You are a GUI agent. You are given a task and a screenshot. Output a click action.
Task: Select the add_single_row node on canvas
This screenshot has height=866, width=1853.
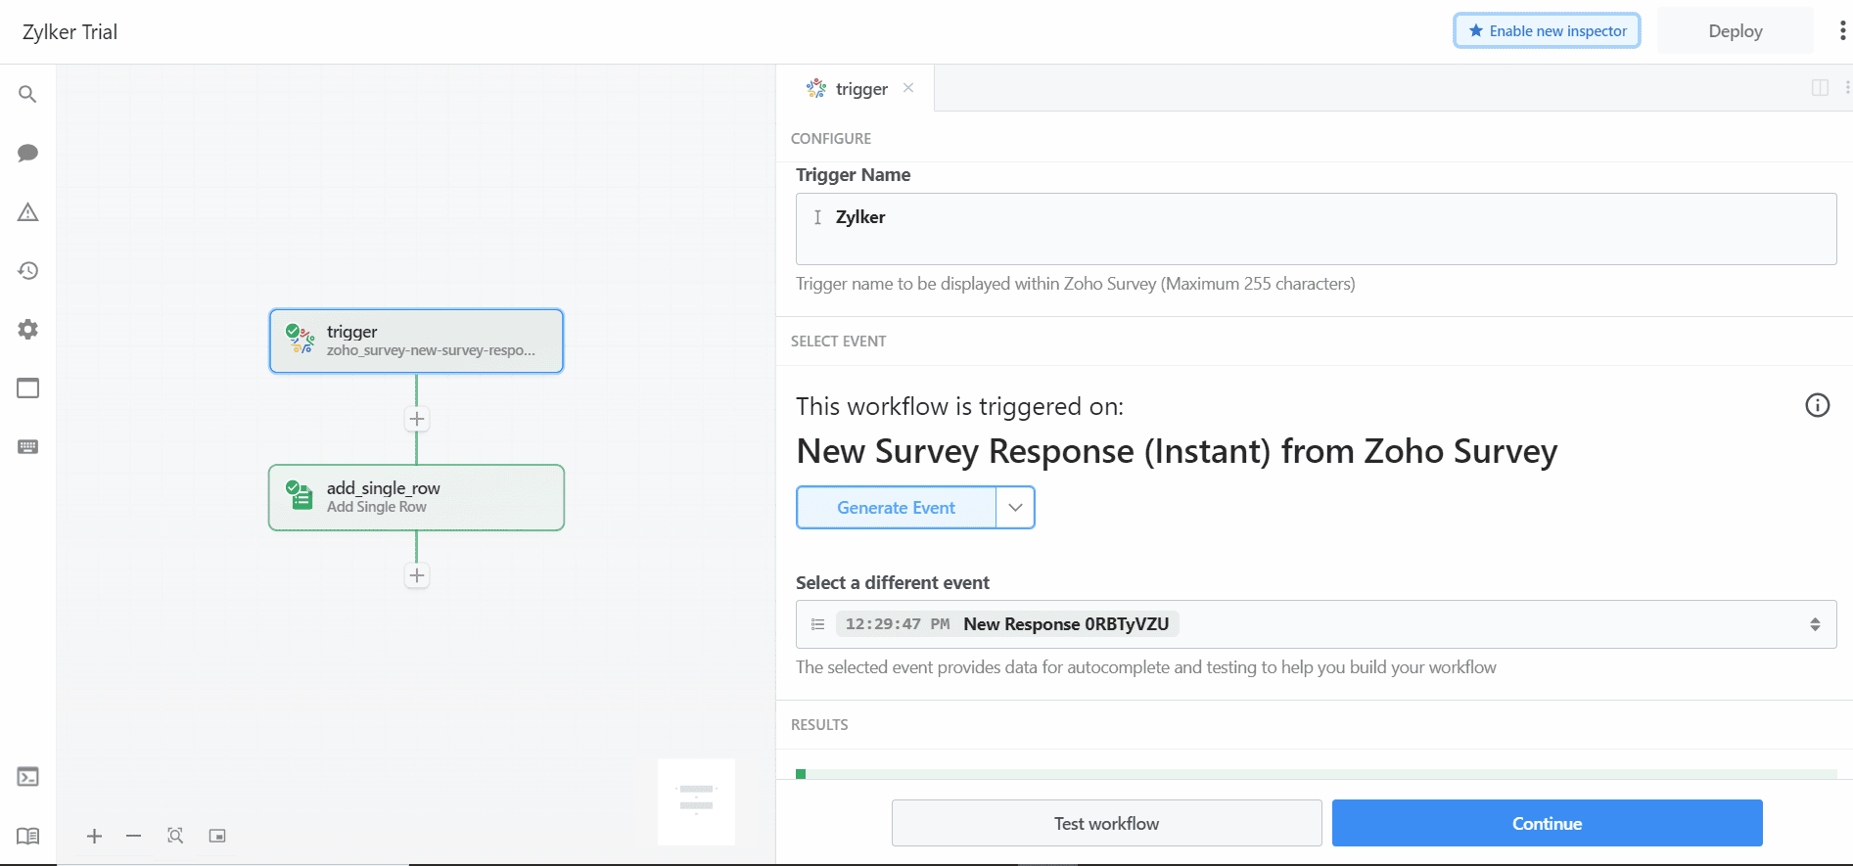(x=416, y=497)
